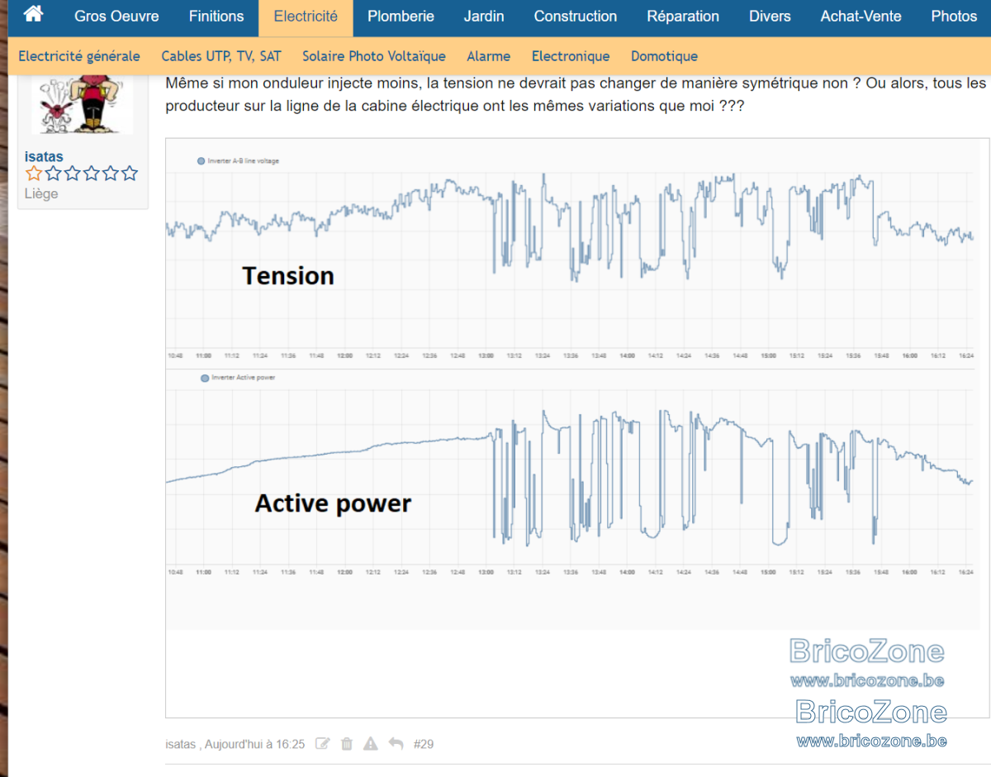Image resolution: width=991 pixels, height=777 pixels.
Task: Reply to post with arrow icon
Action: pos(396,744)
